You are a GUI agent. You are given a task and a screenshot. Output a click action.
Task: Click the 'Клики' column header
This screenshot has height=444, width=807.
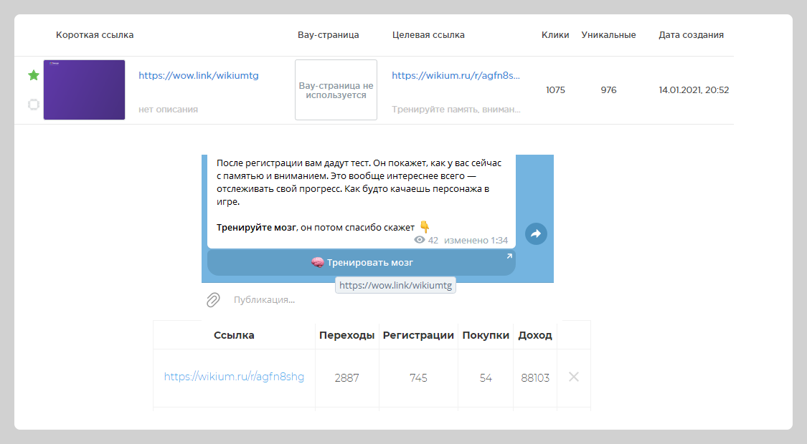(555, 35)
